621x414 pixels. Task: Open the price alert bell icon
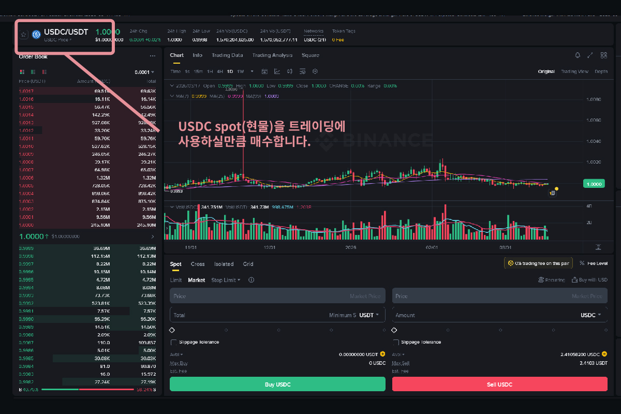[x=578, y=55]
